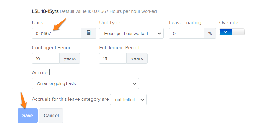Toggle the Override switch off
The image size is (269, 138).
pyautogui.click(x=232, y=32)
